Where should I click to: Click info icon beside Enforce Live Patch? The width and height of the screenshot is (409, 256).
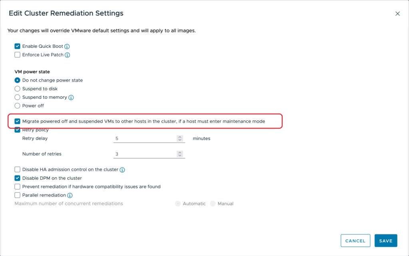click(68, 55)
